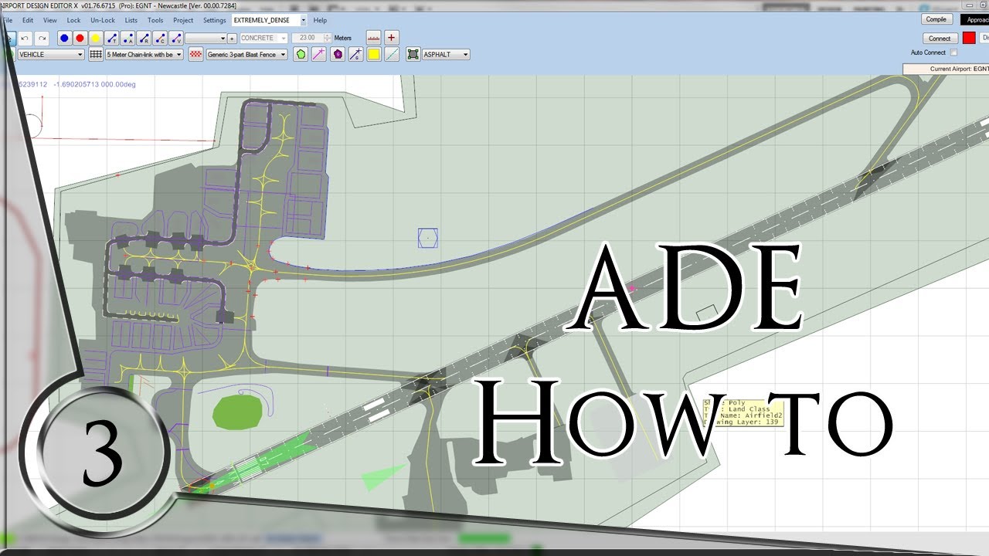Click the red color swatch beside Connect
This screenshot has width=989, height=556.
click(x=969, y=38)
